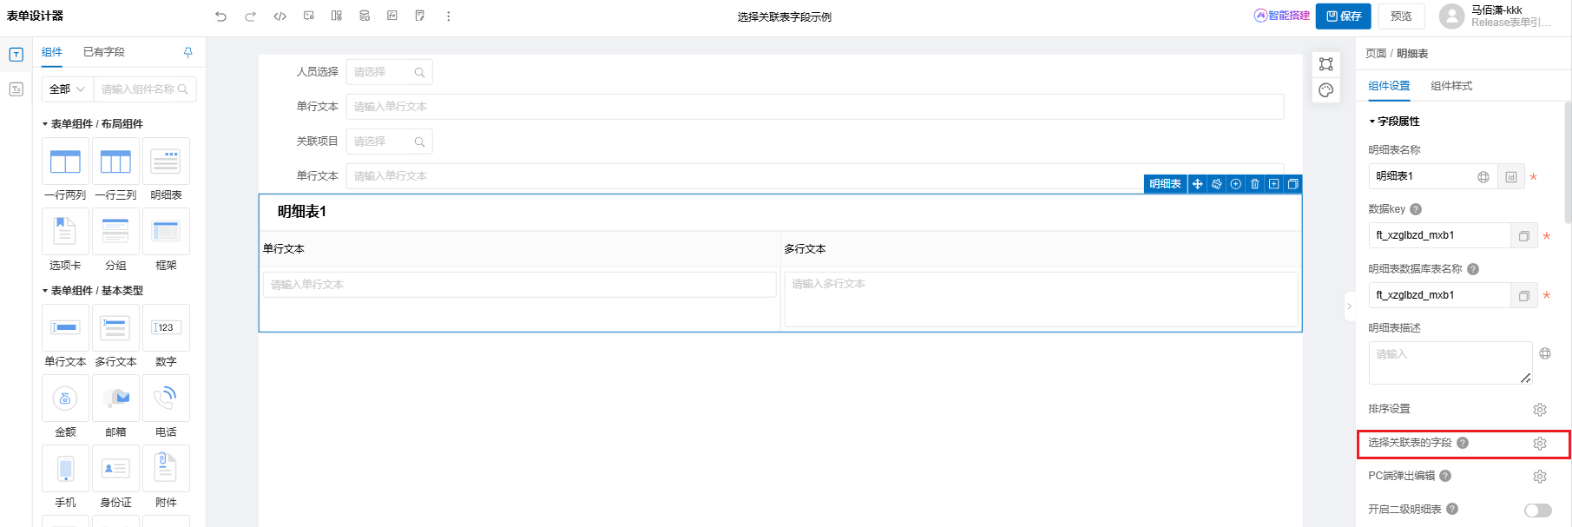Copy the 数据key value
The width and height of the screenshot is (1572, 527).
pos(1524,235)
